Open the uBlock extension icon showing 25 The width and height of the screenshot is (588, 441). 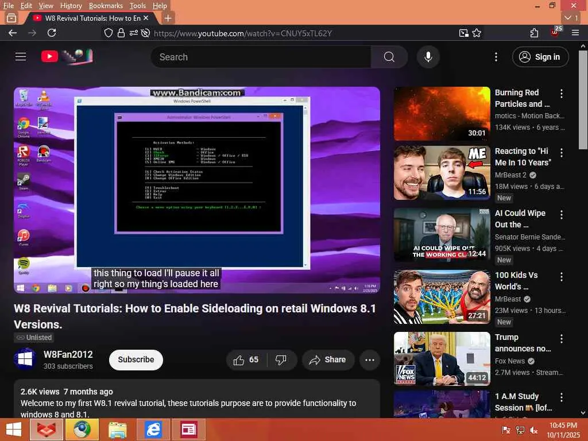click(555, 32)
